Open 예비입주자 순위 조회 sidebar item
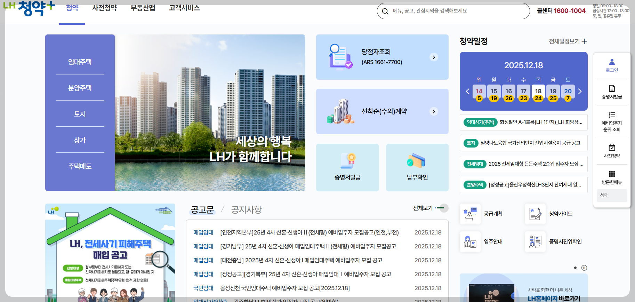 [612, 122]
